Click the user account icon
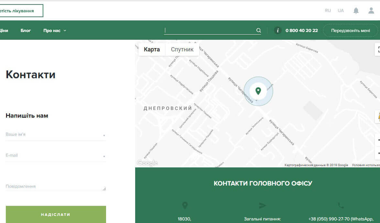 click(371, 10)
